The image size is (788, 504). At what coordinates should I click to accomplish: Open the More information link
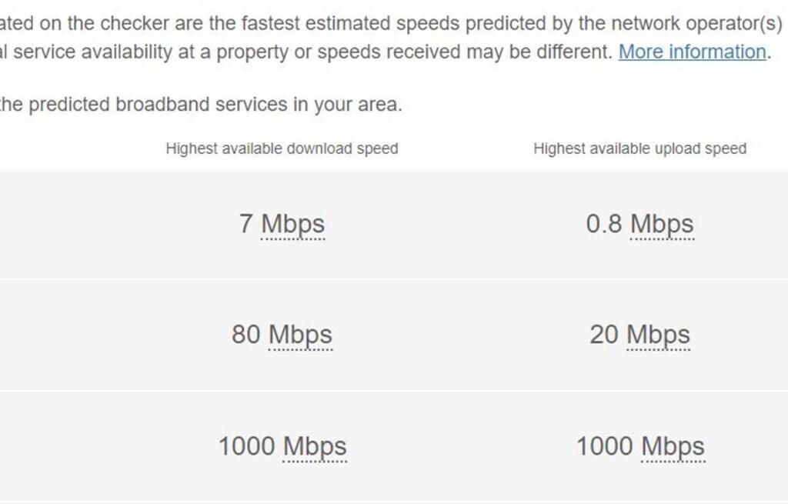[692, 52]
